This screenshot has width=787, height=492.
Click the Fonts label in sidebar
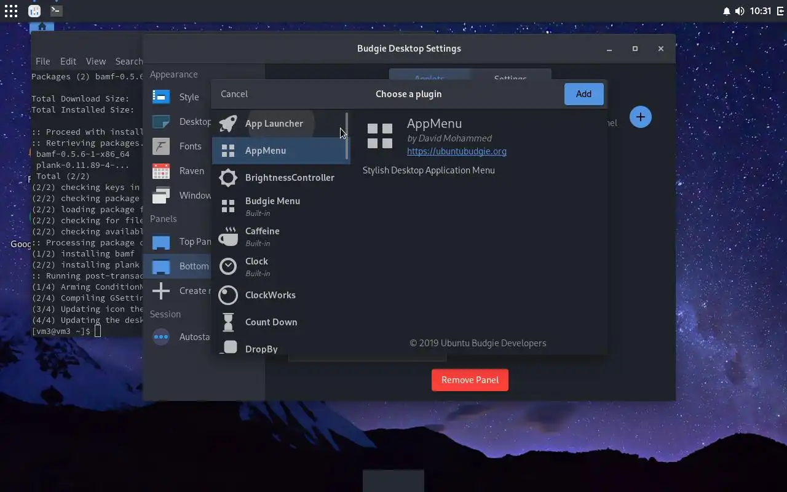(191, 146)
